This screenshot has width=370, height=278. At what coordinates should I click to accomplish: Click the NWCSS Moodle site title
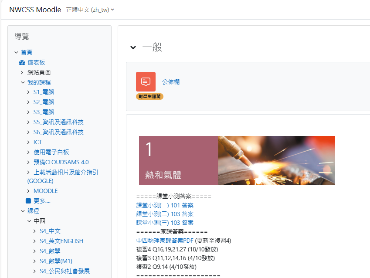tap(35, 10)
